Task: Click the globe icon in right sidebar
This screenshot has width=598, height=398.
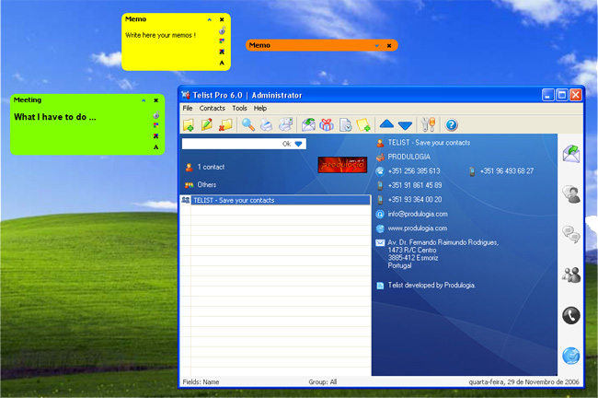Action: [x=571, y=356]
